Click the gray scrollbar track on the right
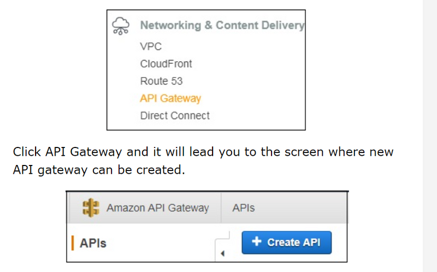 click(430, 137)
